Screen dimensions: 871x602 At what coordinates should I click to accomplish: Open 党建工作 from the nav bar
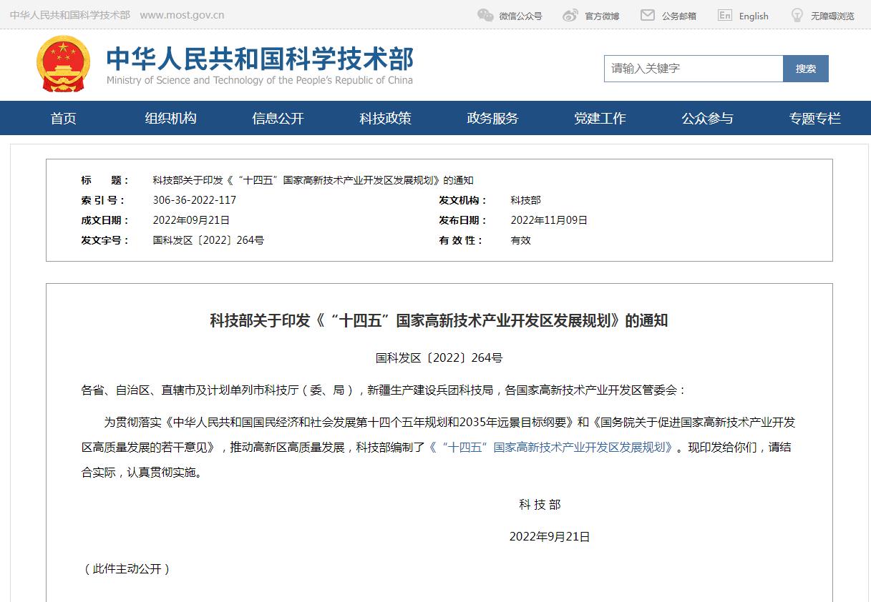coord(600,119)
